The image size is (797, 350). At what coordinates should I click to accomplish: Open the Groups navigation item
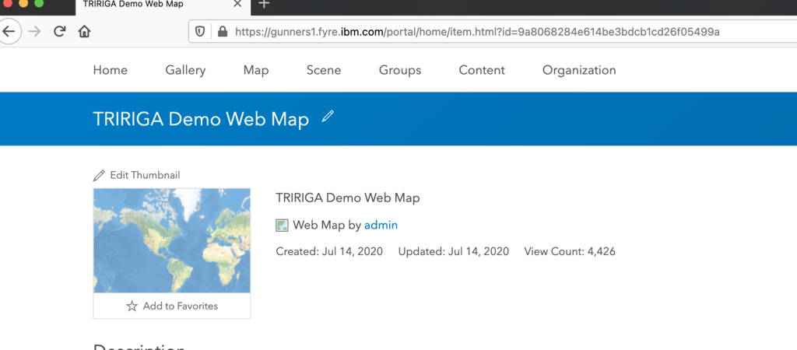point(400,70)
